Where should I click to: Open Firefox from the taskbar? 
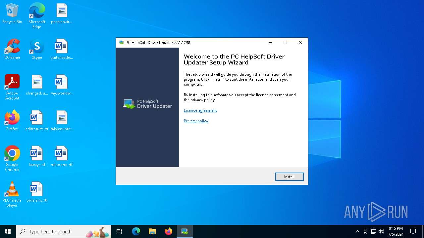[x=169, y=231]
